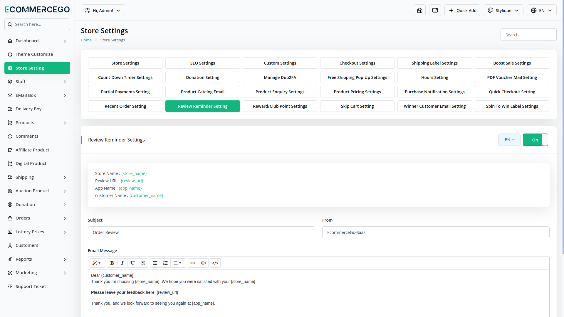Open the Hi, Admin! user dropdown

click(103, 10)
